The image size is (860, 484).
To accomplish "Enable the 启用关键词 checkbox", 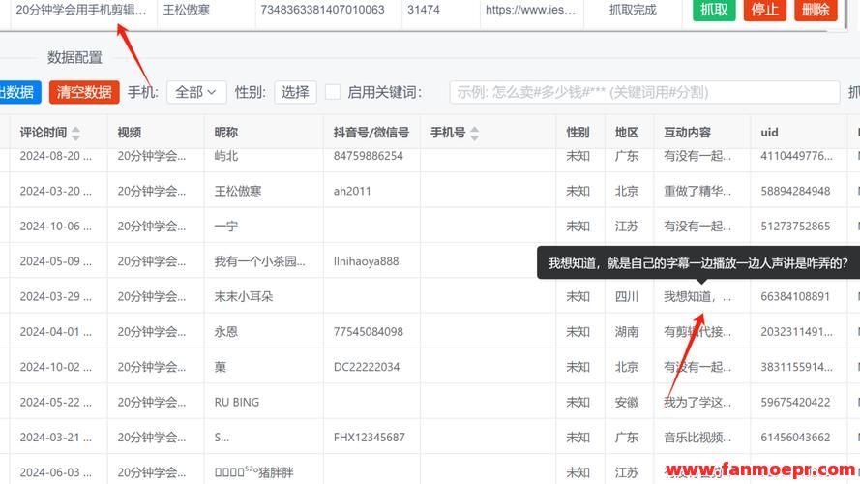I will pyautogui.click(x=333, y=92).
